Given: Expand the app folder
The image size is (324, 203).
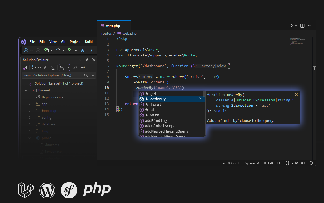Looking at the screenshot, I should (30, 104).
